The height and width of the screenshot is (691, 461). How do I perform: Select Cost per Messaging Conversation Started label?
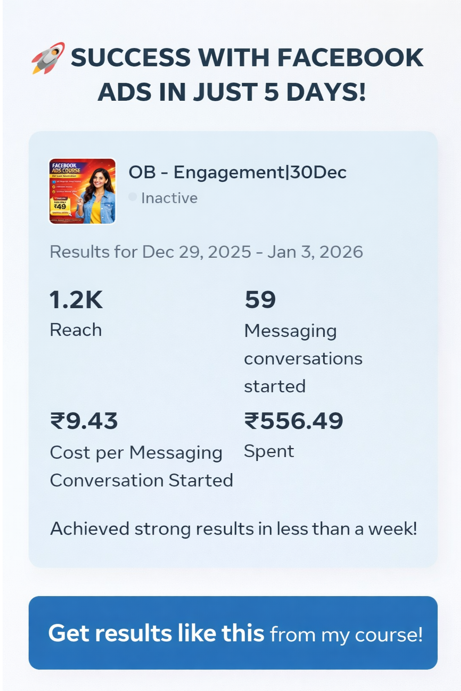[141, 467]
